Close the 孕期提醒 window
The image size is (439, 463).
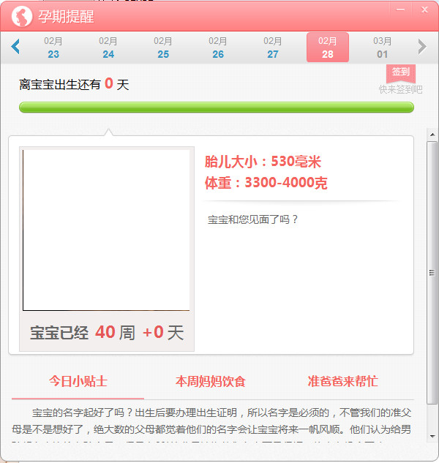pyautogui.click(x=424, y=10)
